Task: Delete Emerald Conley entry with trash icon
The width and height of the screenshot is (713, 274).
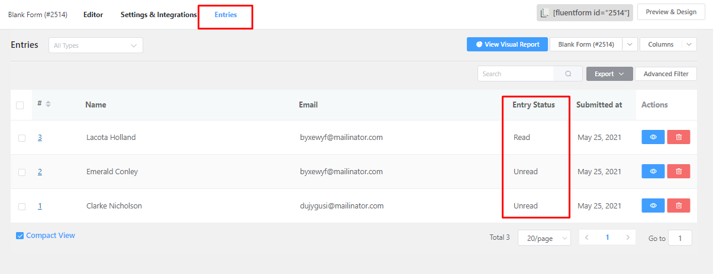Action: pyautogui.click(x=678, y=171)
